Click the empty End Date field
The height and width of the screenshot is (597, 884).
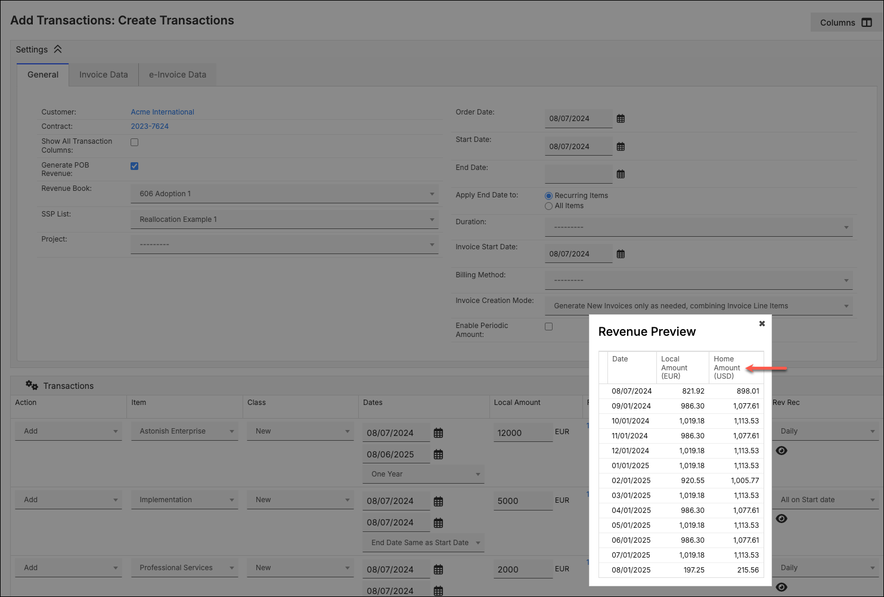578,174
